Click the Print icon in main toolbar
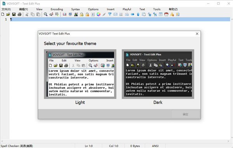This screenshot has width=233, height=148. (x=19, y=14)
